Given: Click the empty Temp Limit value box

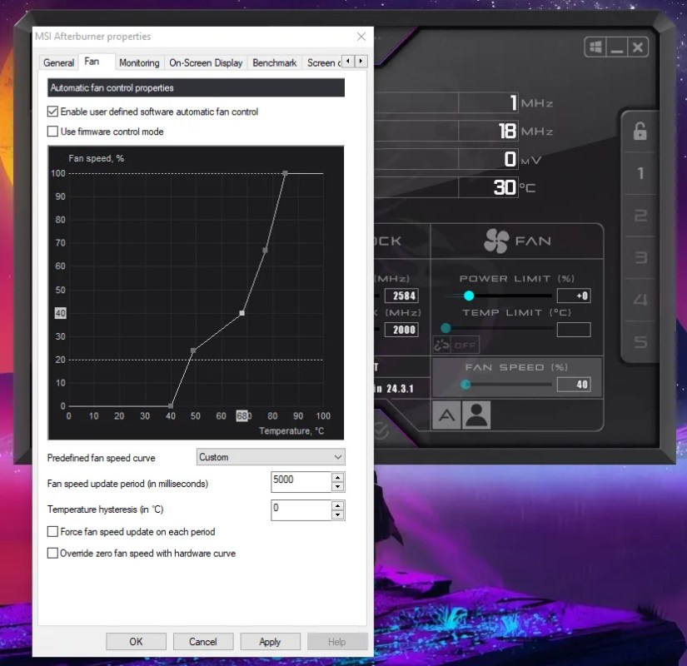Looking at the screenshot, I should coord(574,330).
